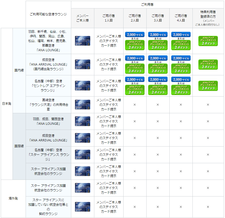This screenshot has width=225, height=218.
Task: Click 2,000マイル badge for ご同行者4人目, セントレア row
Action: [181, 79]
